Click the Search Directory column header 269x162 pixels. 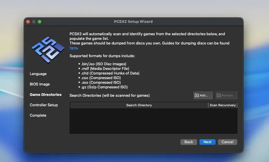click(x=139, y=105)
